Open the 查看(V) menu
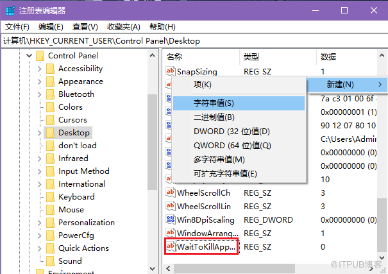388x274 pixels. 85,27
